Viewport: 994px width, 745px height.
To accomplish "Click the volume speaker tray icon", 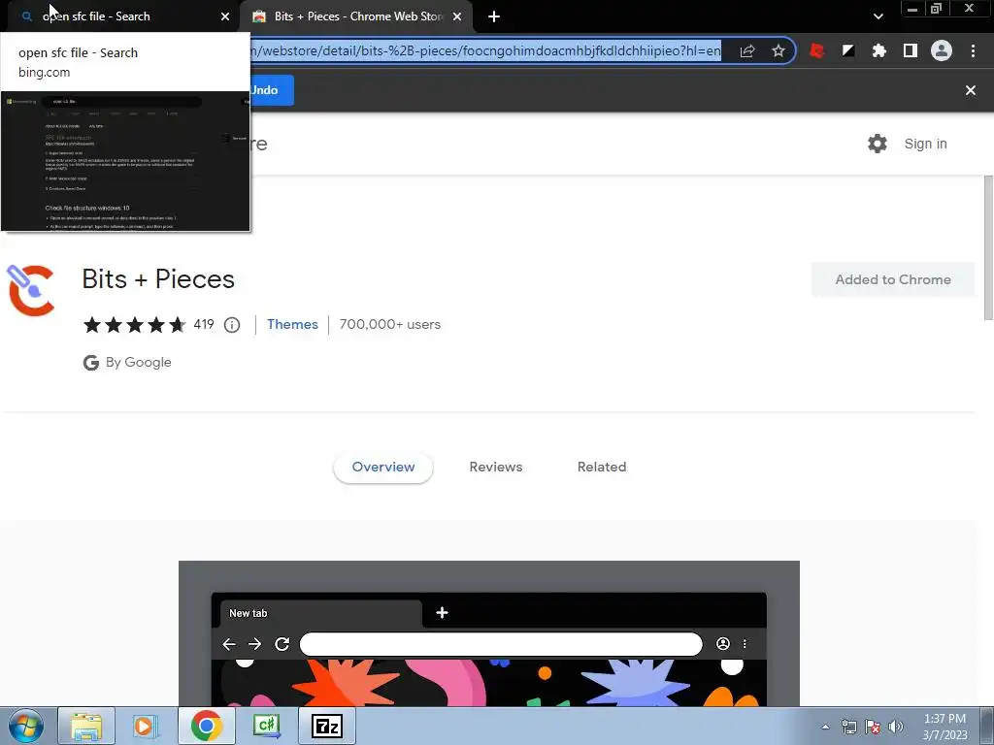I will click(x=895, y=727).
